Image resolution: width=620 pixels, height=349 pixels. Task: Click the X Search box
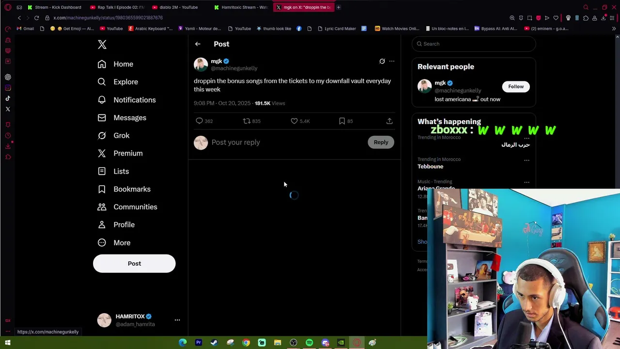(x=474, y=44)
